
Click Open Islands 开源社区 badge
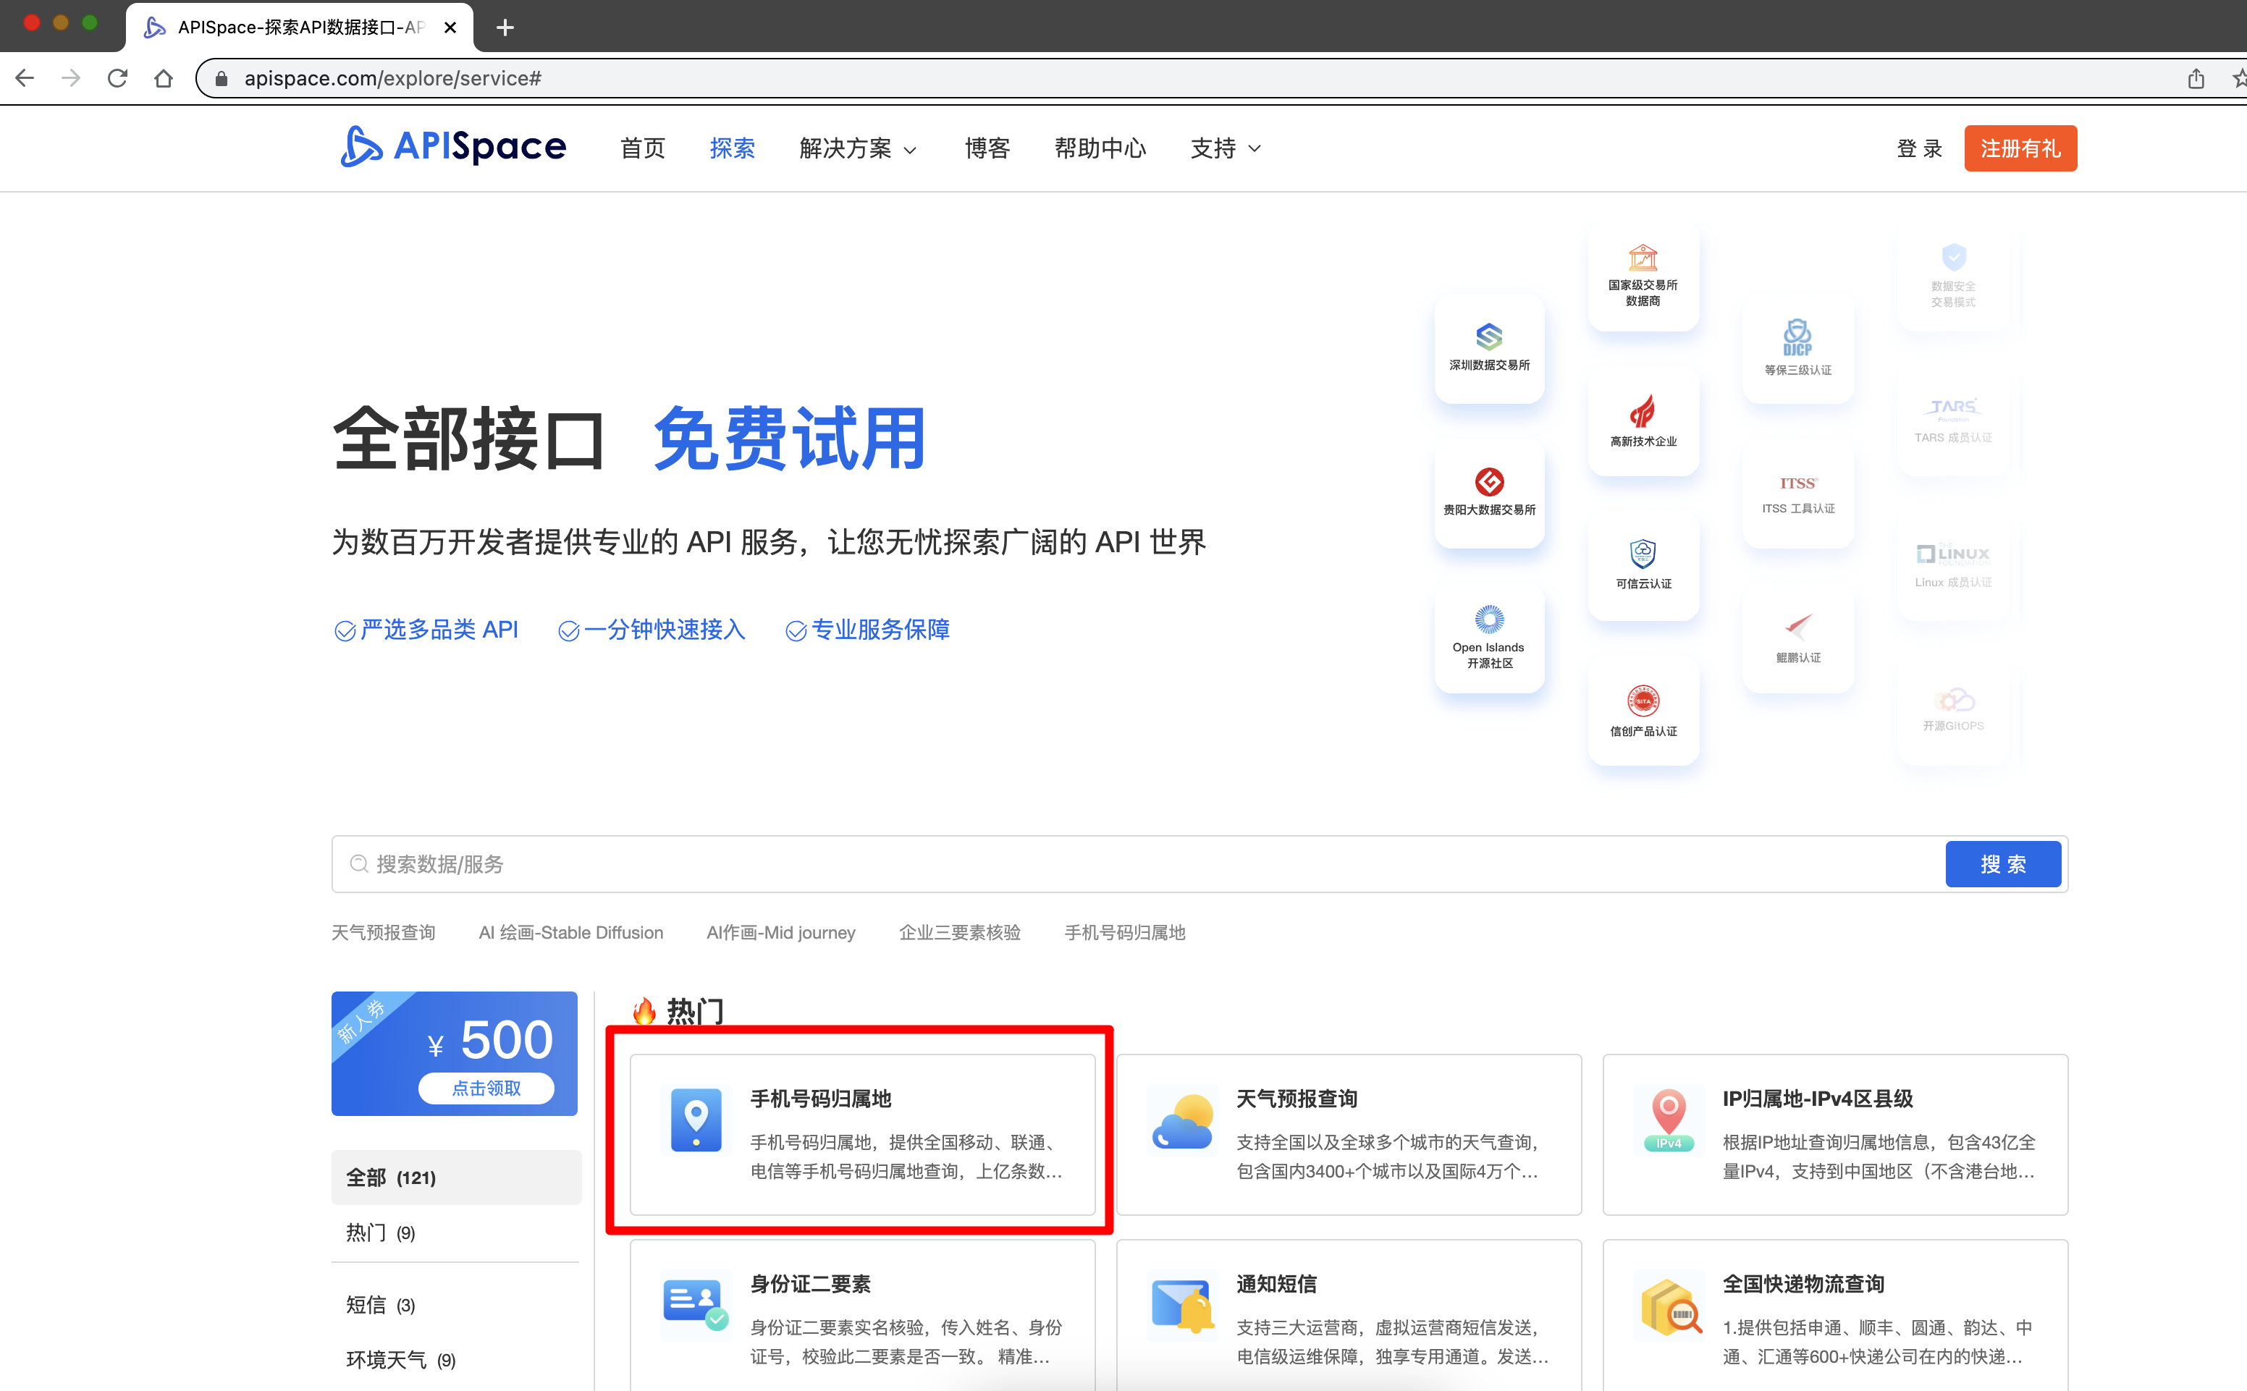pyautogui.click(x=1489, y=638)
